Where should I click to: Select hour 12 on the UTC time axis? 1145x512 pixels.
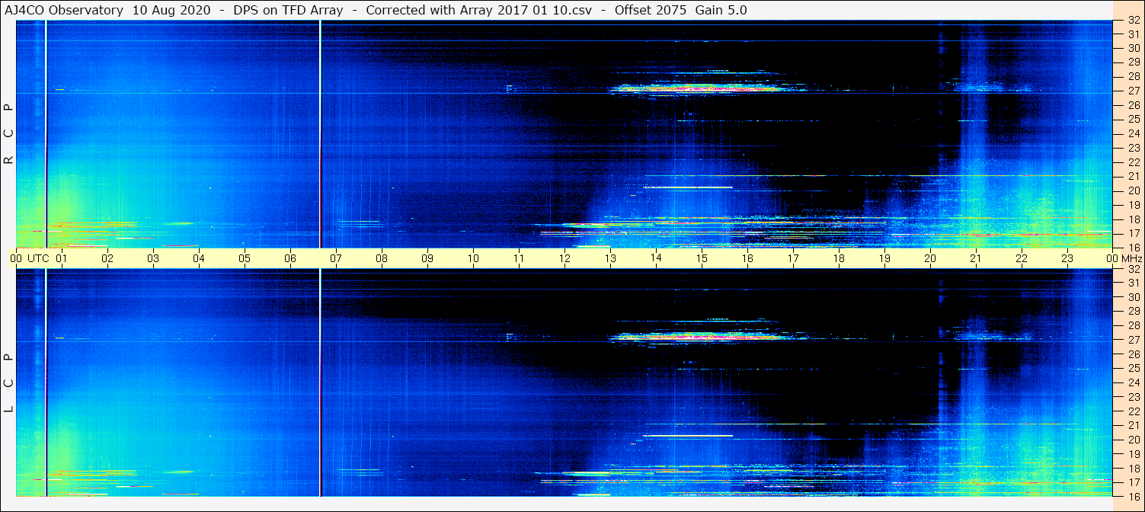coord(565,258)
